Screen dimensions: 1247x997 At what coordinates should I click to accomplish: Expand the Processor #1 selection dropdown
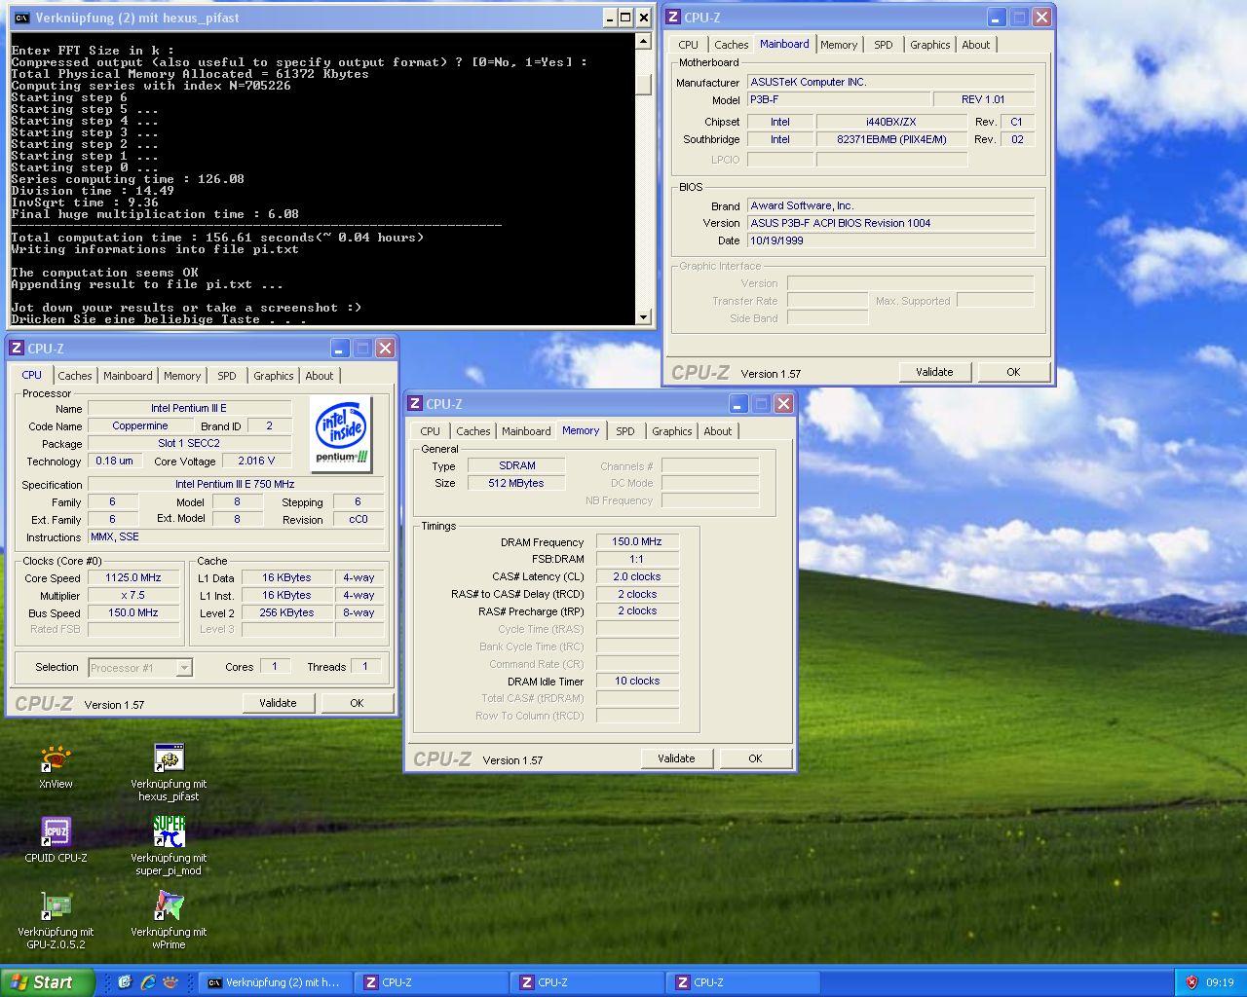click(184, 668)
